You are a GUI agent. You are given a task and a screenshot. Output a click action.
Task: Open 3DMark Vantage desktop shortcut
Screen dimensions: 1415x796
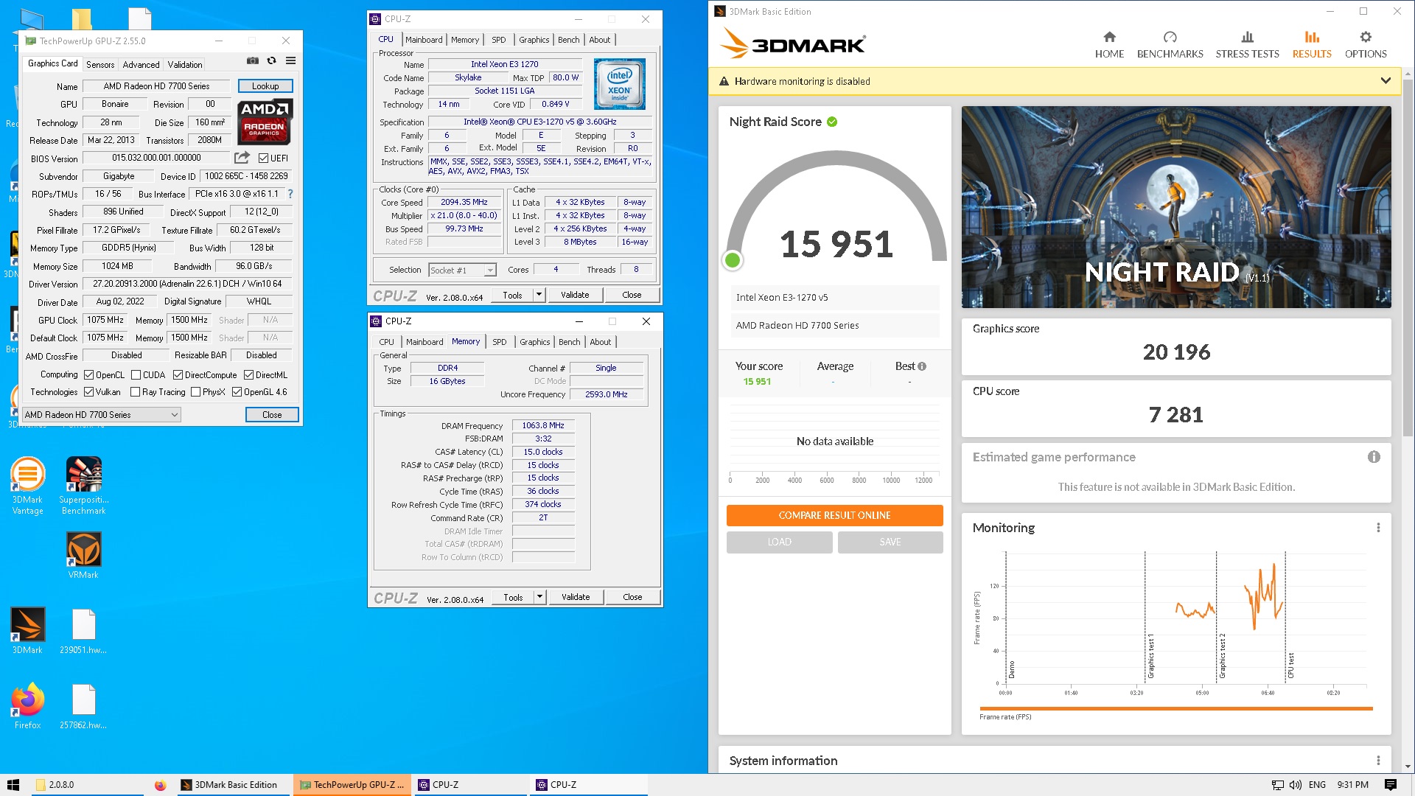click(28, 486)
